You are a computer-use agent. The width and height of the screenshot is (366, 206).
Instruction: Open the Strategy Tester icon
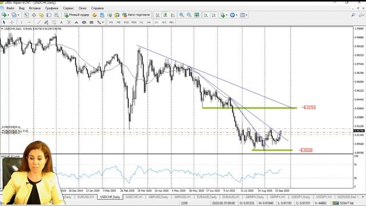pos(57,15)
